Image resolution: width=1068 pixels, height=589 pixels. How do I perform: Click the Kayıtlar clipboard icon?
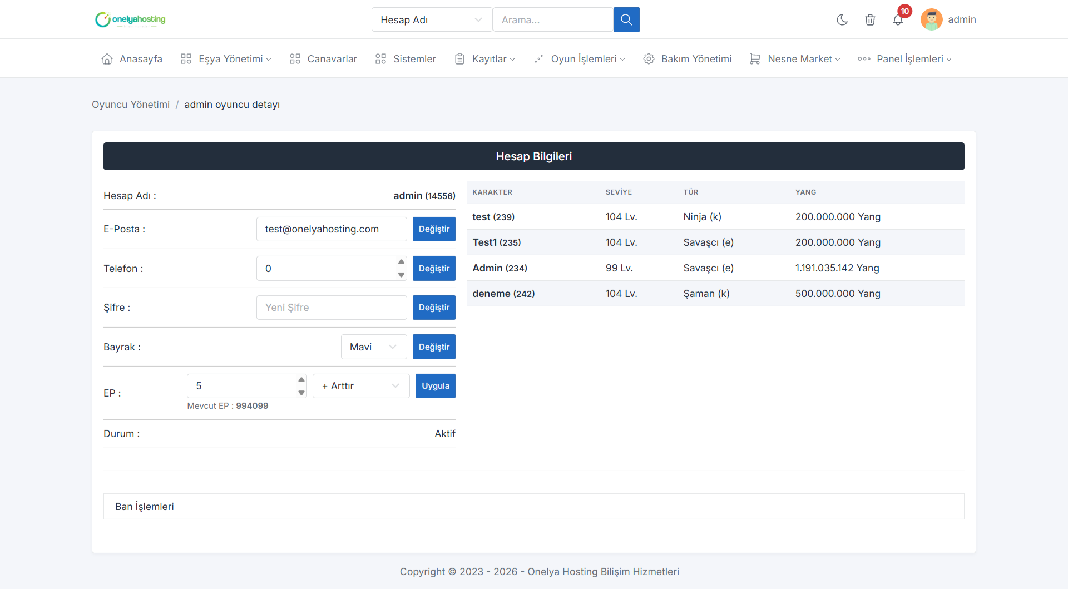click(x=459, y=59)
